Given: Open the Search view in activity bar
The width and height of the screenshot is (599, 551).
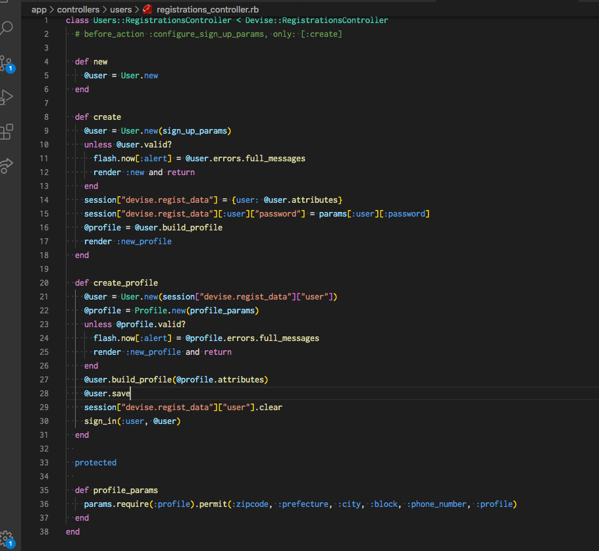Looking at the screenshot, I should tap(7, 28).
